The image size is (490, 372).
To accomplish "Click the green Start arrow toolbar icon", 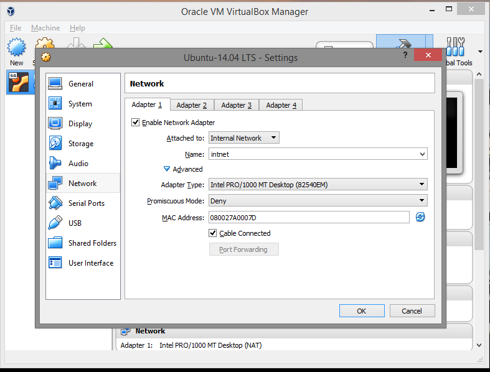I will [x=103, y=44].
